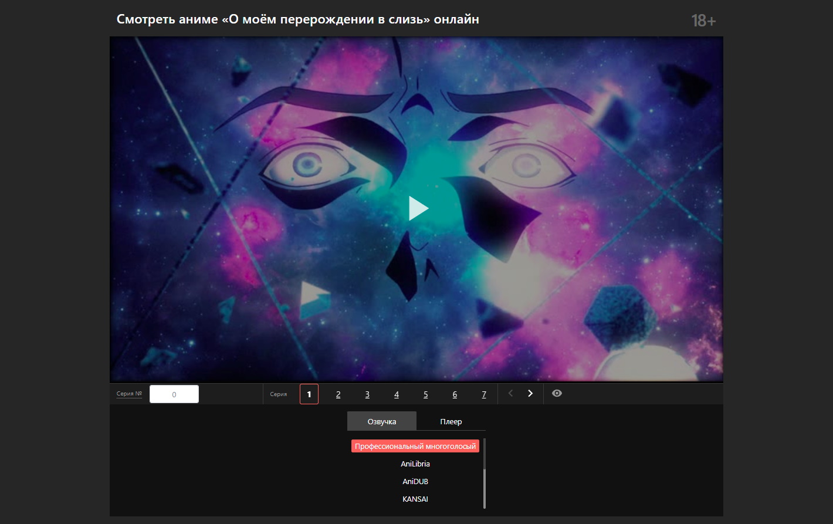Image resolution: width=833 pixels, height=524 pixels.
Task: Open the Озвучка selection panel
Action: pos(382,421)
